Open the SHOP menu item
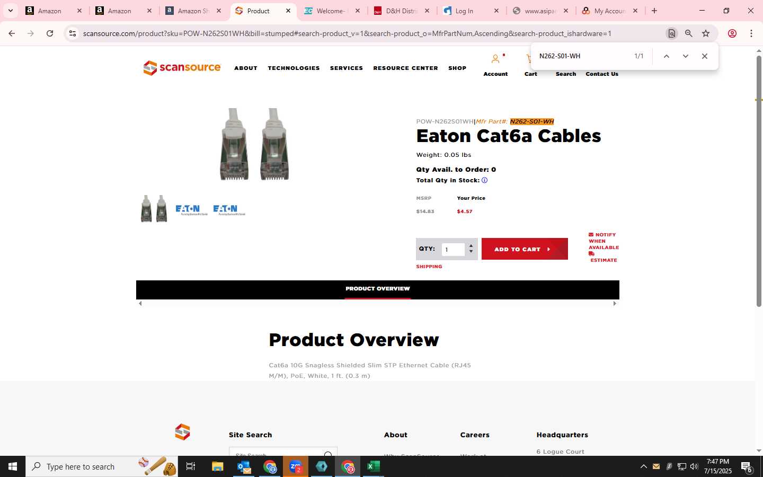Image resolution: width=763 pixels, height=477 pixels. click(x=457, y=68)
